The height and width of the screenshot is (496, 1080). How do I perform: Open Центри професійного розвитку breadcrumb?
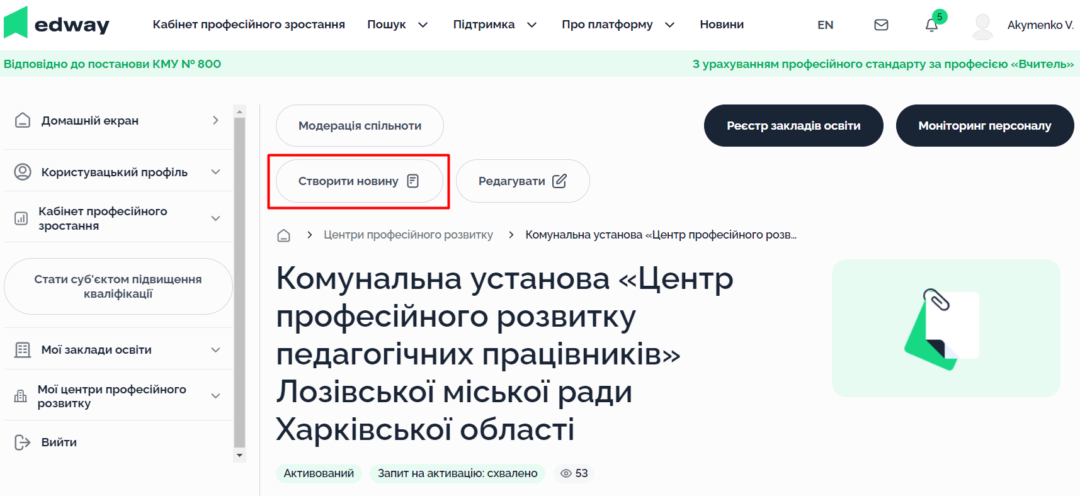click(408, 235)
